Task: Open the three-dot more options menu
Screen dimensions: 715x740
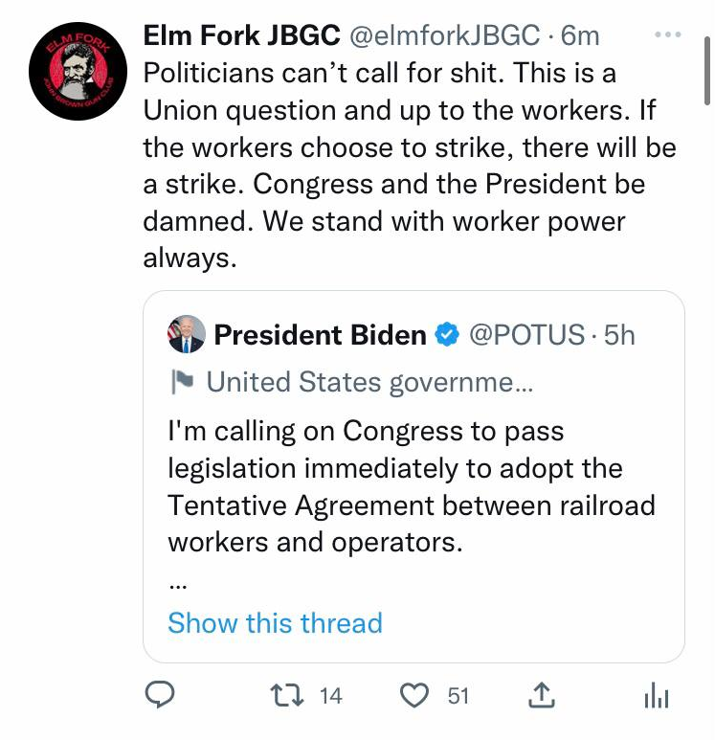Action: coord(665,35)
